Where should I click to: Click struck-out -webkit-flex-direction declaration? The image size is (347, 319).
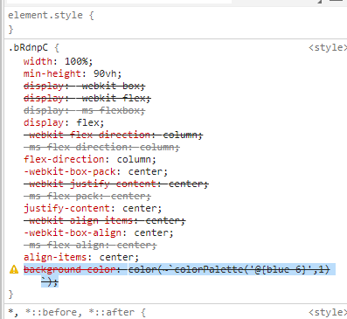113,135
